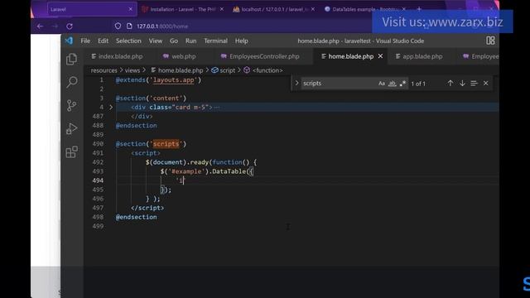
Task: Switch to localhost phpMyAdmin browser tab
Action: (x=274, y=9)
